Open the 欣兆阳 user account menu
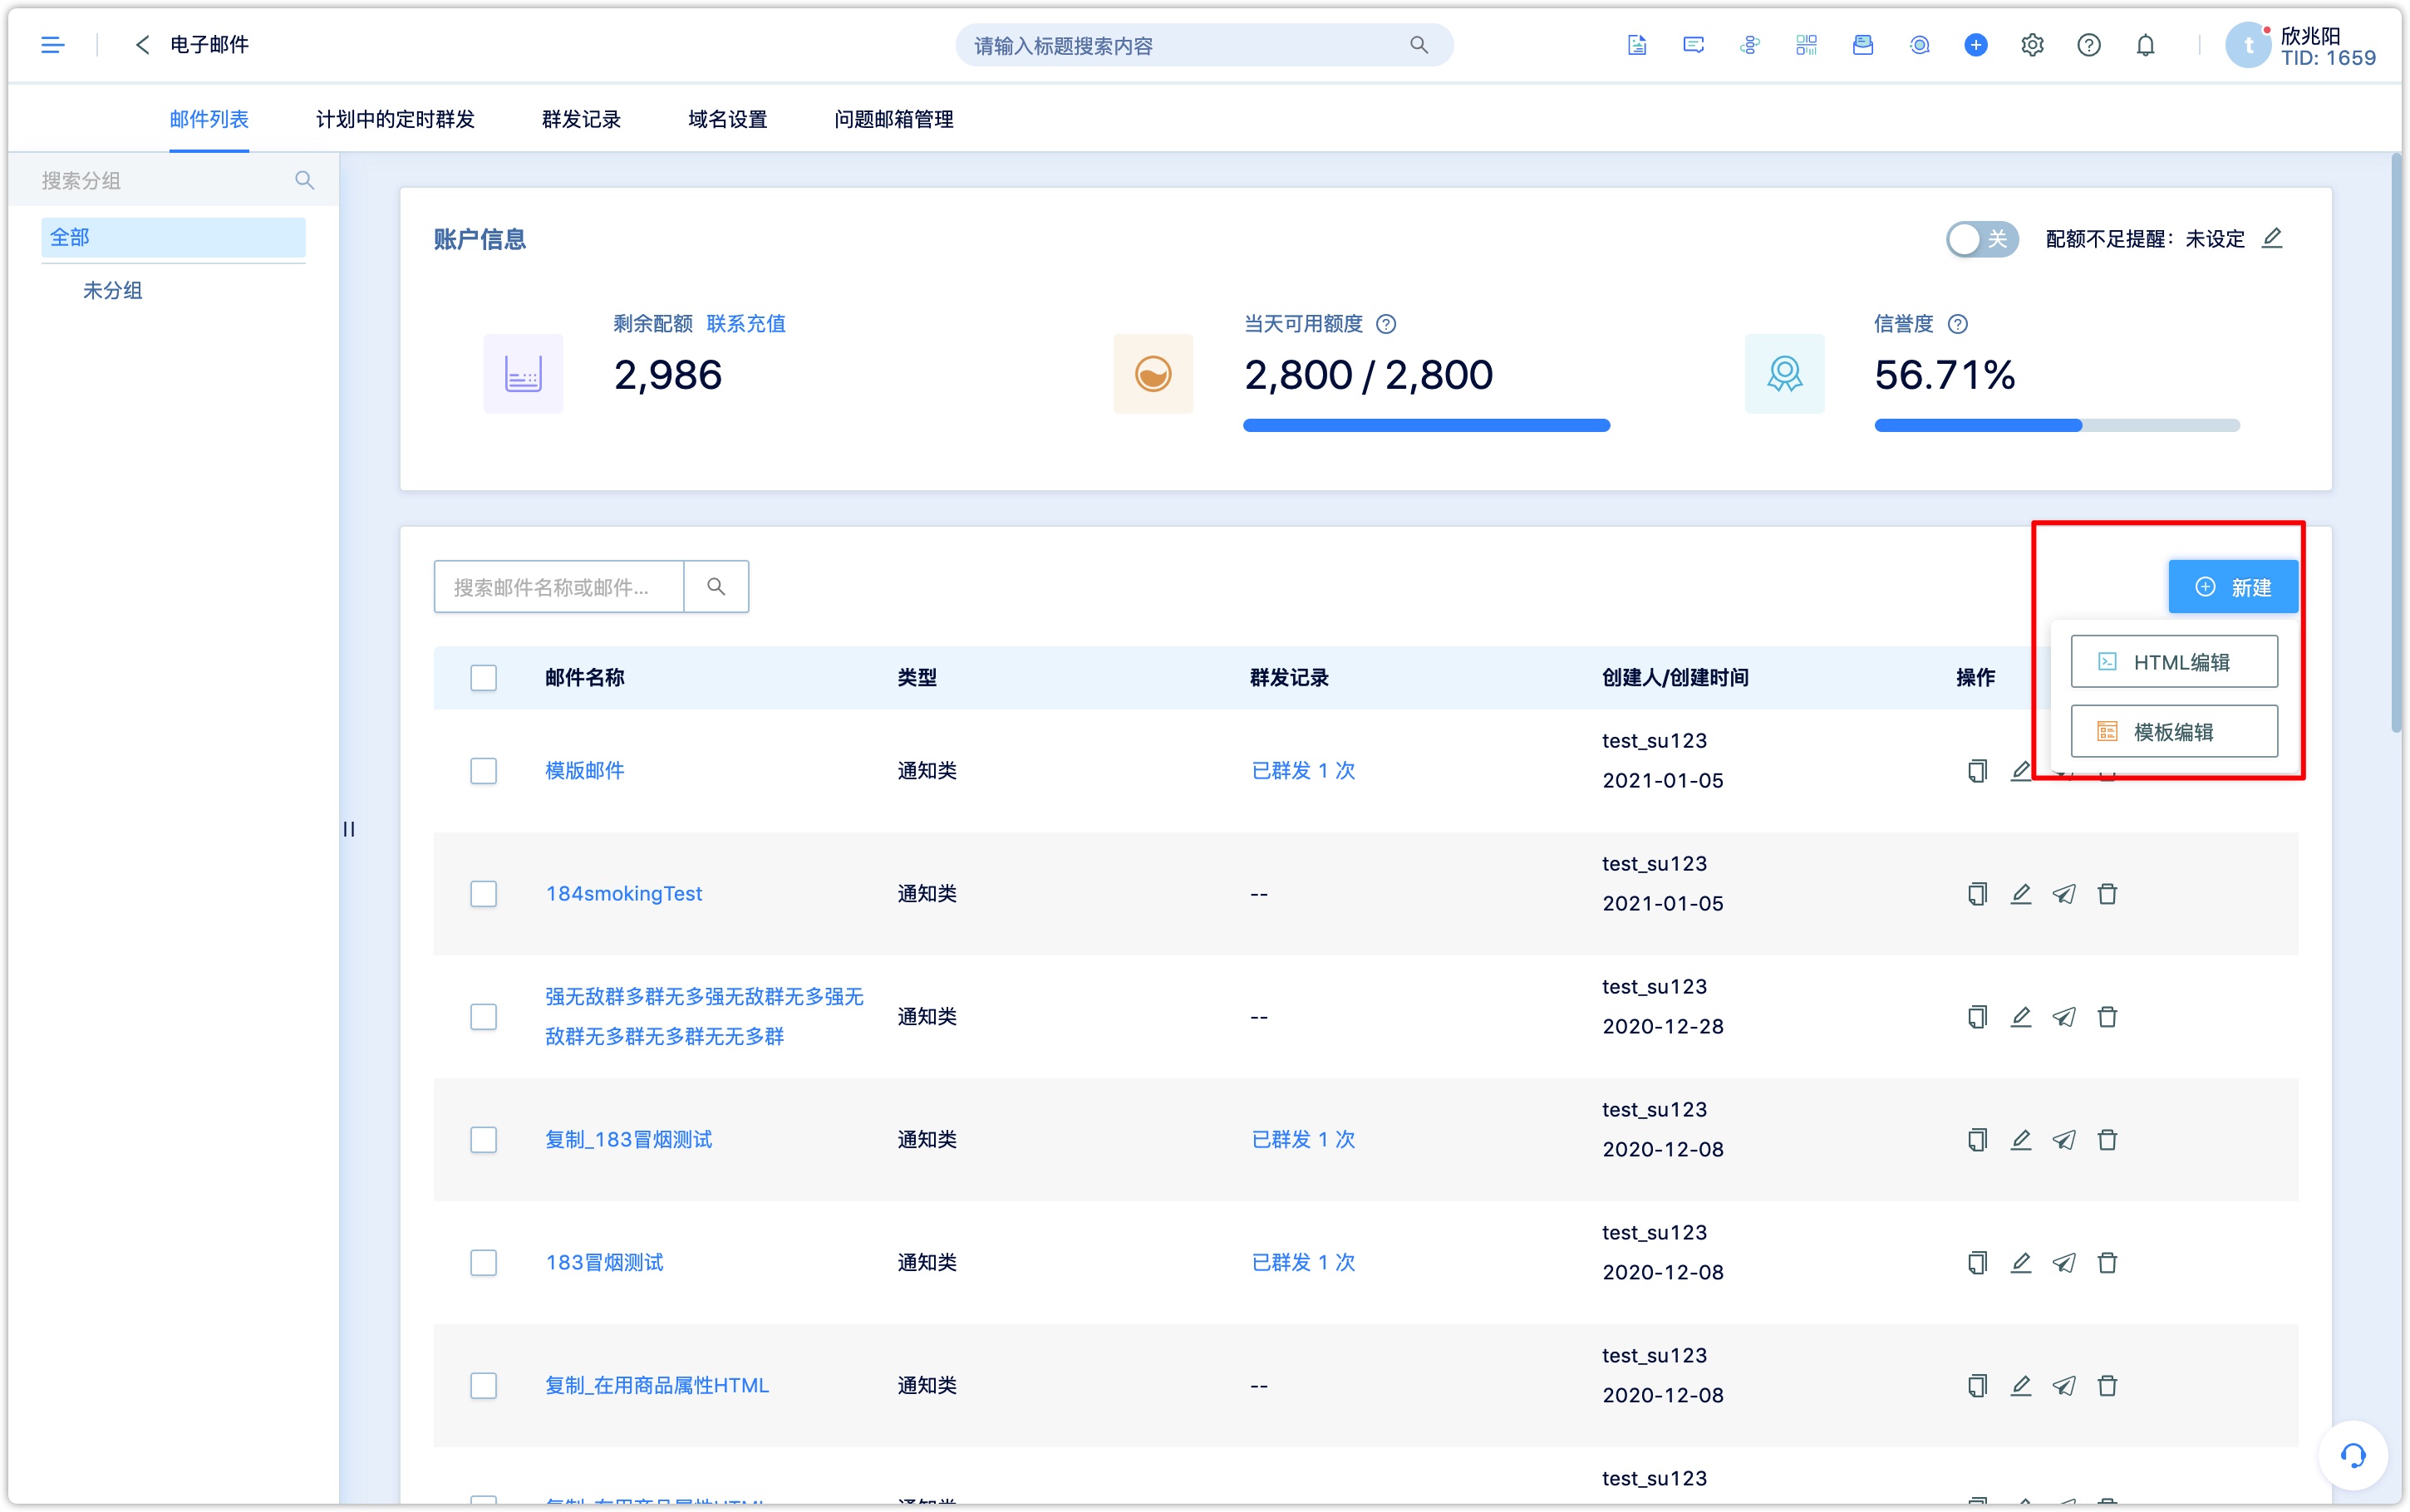Image resolution: width=2410 pixels, height=1512 pixels. [2301, 46]
